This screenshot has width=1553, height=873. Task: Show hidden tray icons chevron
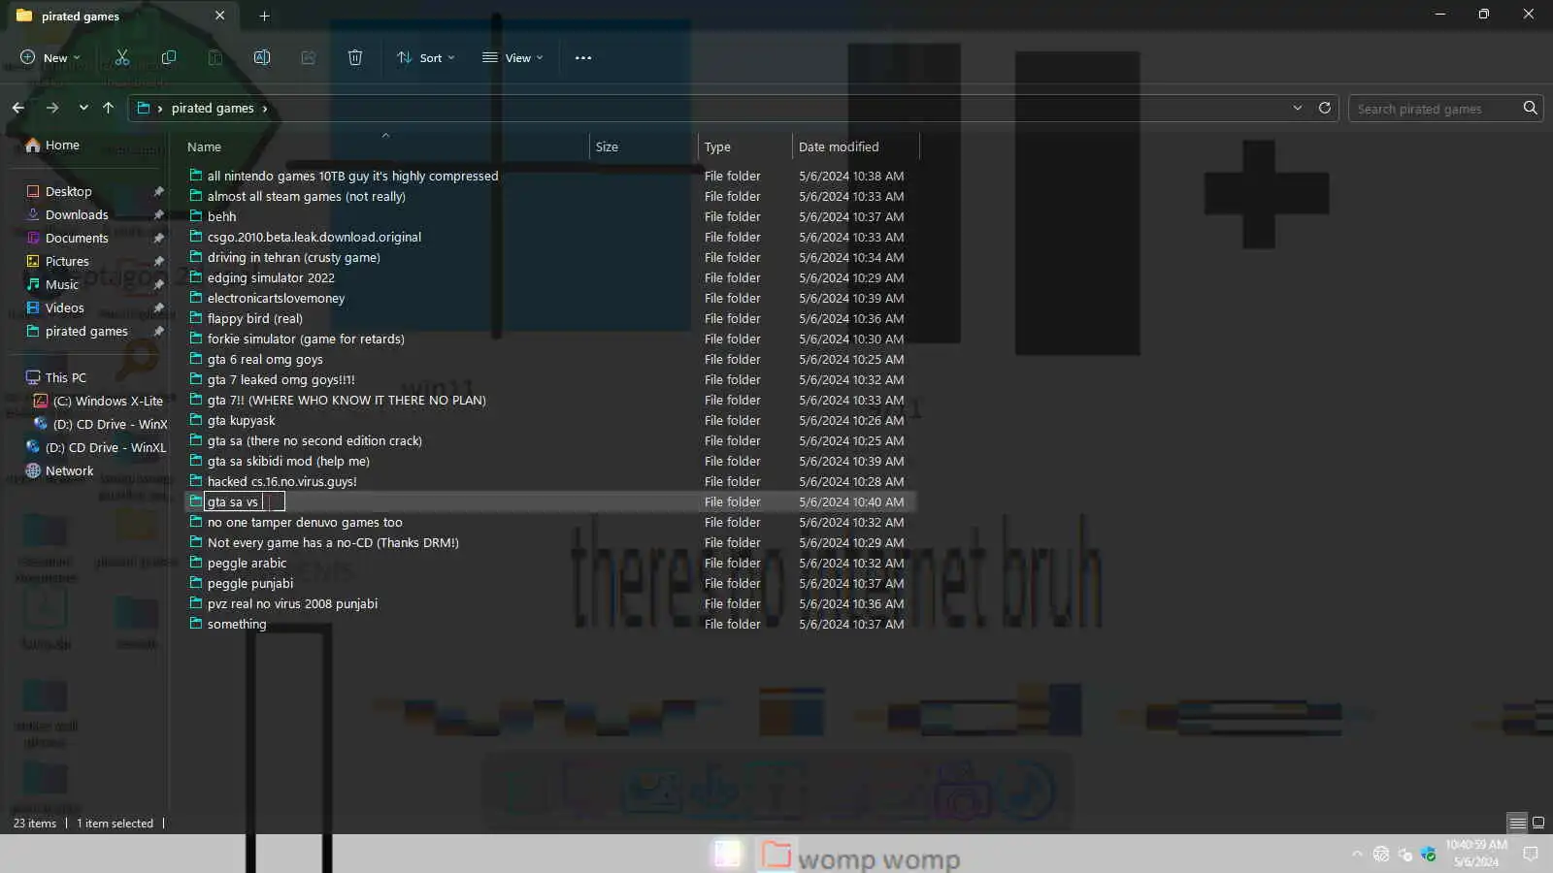point(1356,854)
